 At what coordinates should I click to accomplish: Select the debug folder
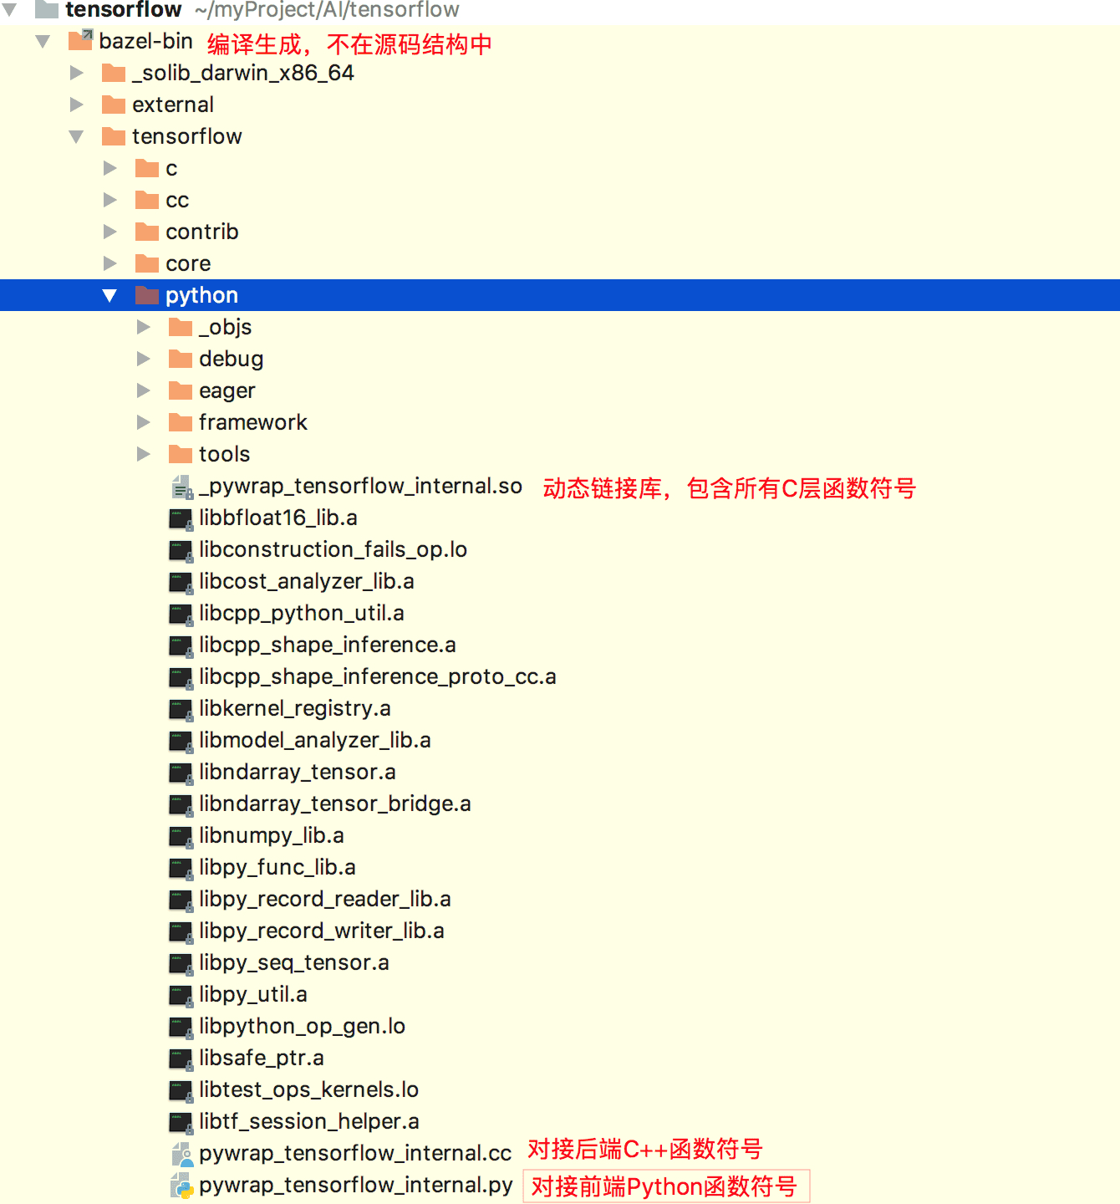(232, 359)
